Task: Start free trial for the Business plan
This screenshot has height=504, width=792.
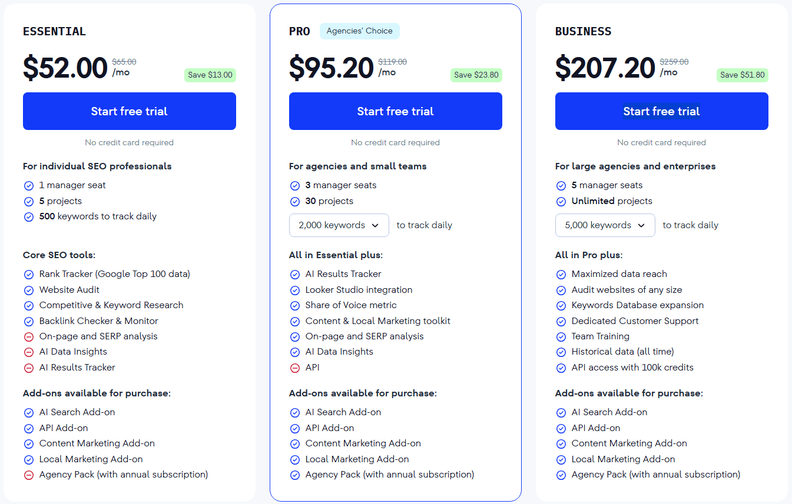Action: click(x=661, y=111)
